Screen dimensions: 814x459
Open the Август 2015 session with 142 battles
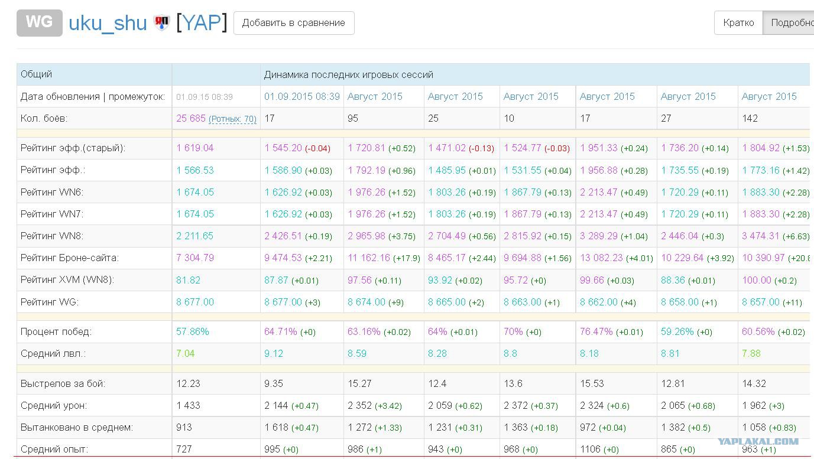pyautogui.click(x=769, y=96)
